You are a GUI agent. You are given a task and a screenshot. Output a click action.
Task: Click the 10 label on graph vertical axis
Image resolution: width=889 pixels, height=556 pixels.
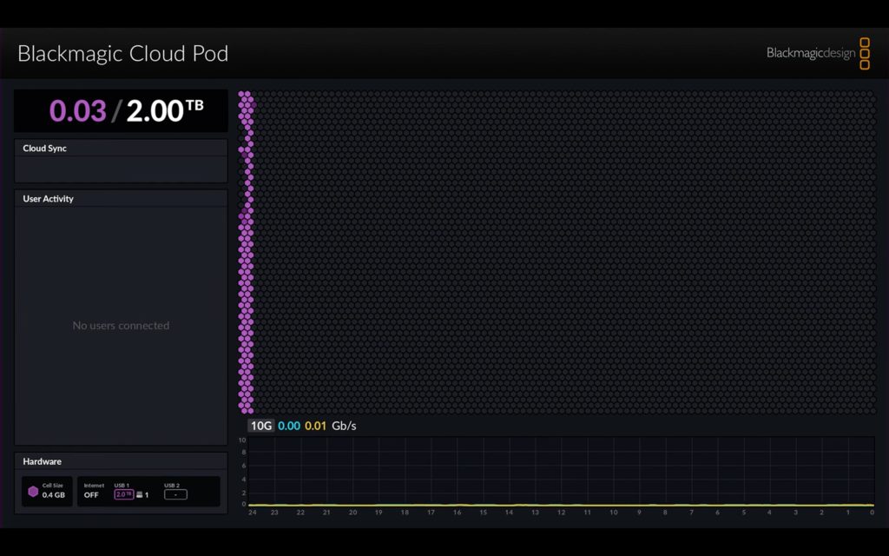(242, 440)
